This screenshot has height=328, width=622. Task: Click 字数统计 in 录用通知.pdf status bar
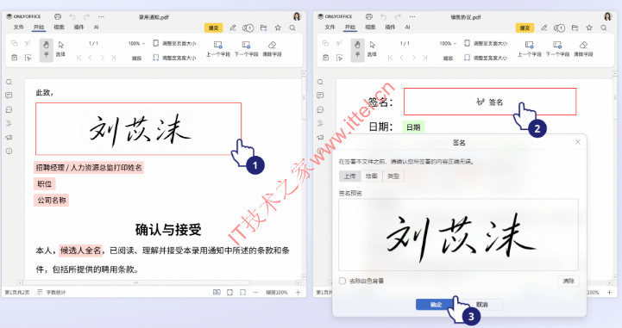click(52, 292)
